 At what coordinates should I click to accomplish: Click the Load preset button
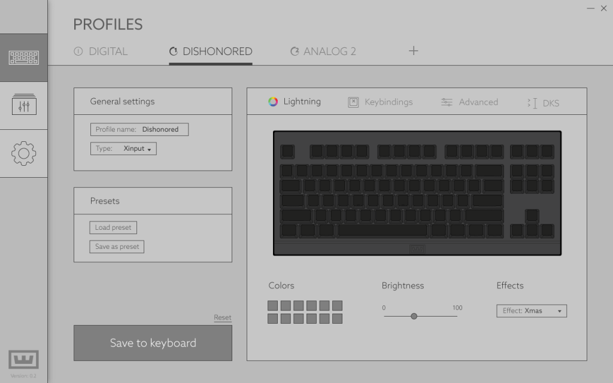(113, 227)
